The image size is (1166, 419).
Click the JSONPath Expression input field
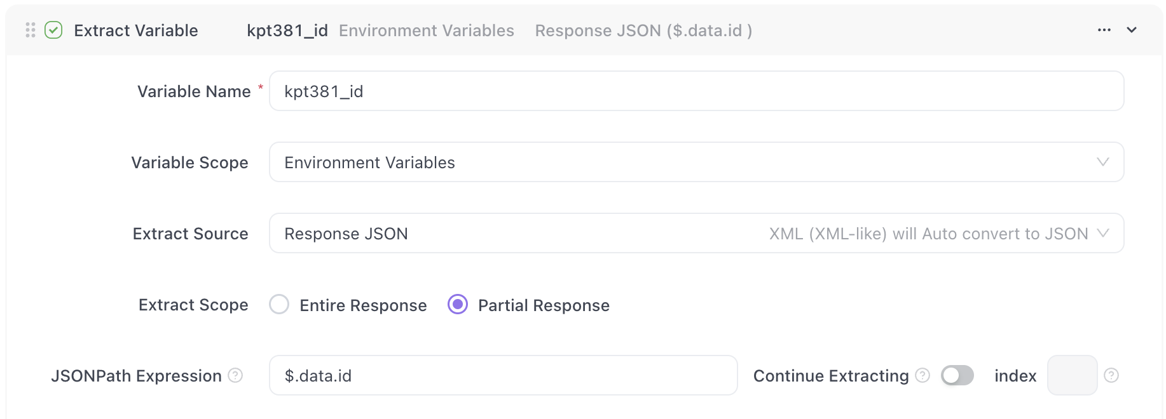pyautogui.click(x=503, y=375)
